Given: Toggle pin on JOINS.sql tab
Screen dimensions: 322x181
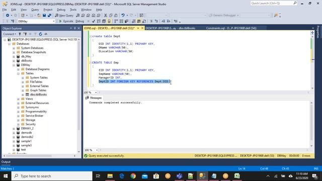Looking at the screenshot, I should pos(138,28).
